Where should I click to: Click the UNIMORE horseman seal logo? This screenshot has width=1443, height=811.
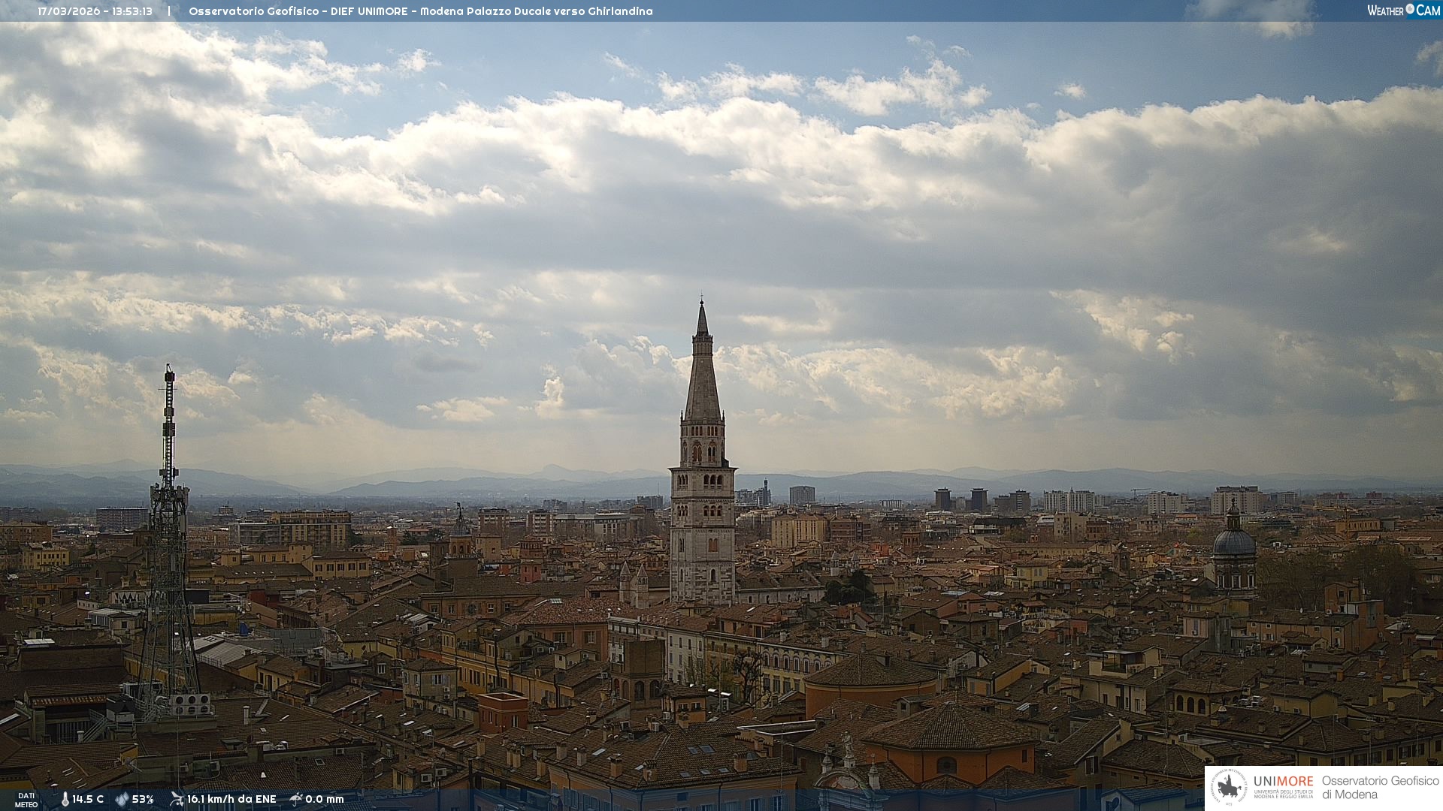(x=1230, y=787)
